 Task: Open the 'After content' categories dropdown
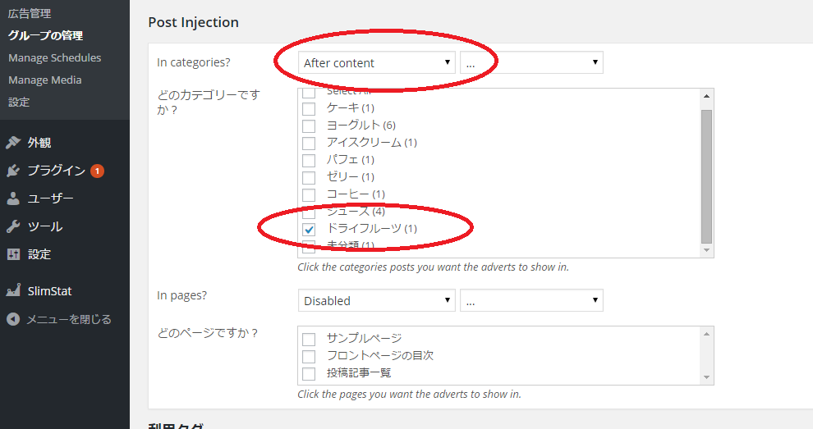[376, 63]
